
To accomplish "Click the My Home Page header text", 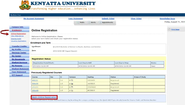I will pyautogui.click(x=16, y=15).
